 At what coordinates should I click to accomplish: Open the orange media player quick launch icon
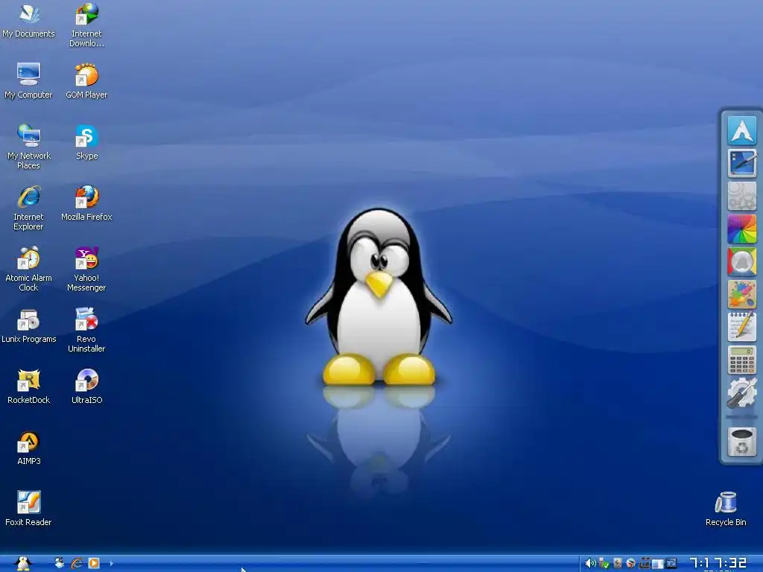point(94,563)
